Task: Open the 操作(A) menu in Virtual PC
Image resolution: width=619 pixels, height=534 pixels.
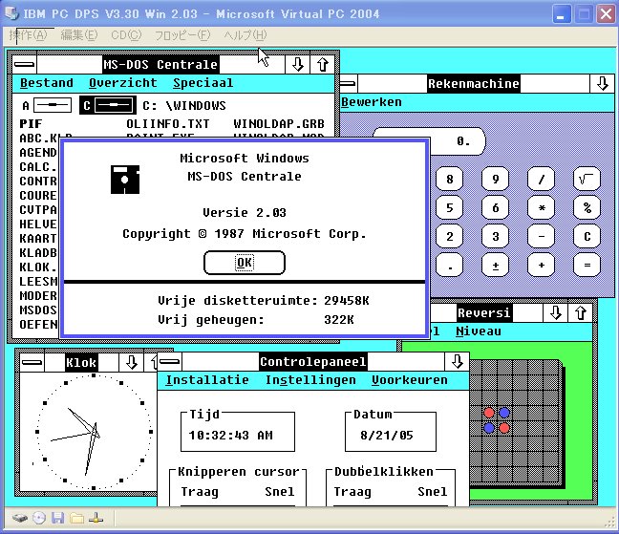Action: pyautogui.click(x=28, y=35)
